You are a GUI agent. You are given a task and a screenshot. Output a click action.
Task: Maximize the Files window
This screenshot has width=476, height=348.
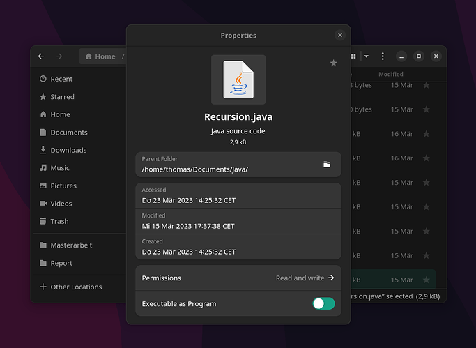[419, 56]
